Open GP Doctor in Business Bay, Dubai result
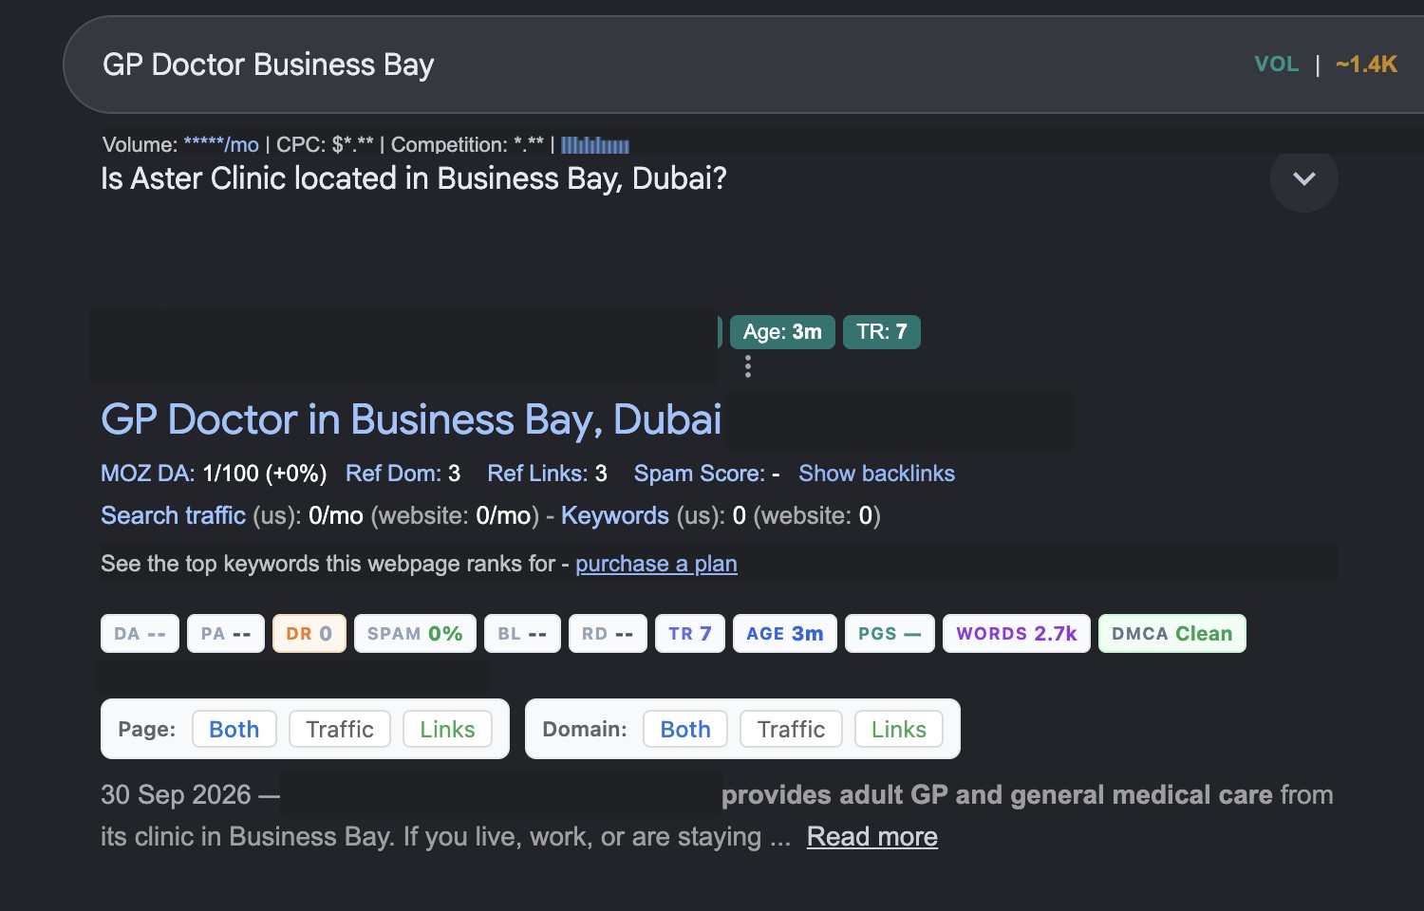 411,419
